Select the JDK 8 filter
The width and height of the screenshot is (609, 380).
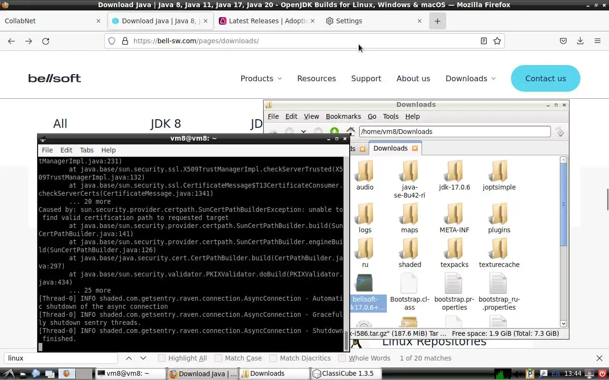166,124
